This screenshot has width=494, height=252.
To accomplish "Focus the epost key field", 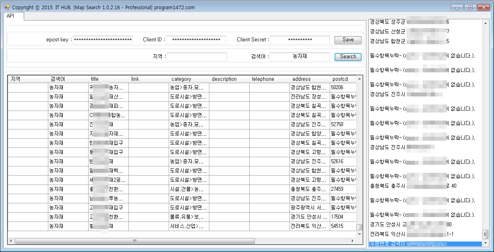I will [x=103, y=40].
